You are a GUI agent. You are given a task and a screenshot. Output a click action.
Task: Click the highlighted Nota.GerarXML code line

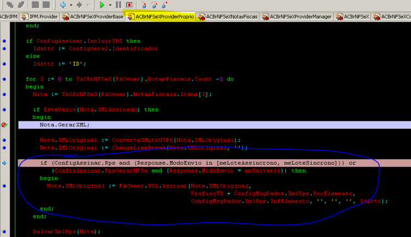pyautogui.click(x=214, y=125)
